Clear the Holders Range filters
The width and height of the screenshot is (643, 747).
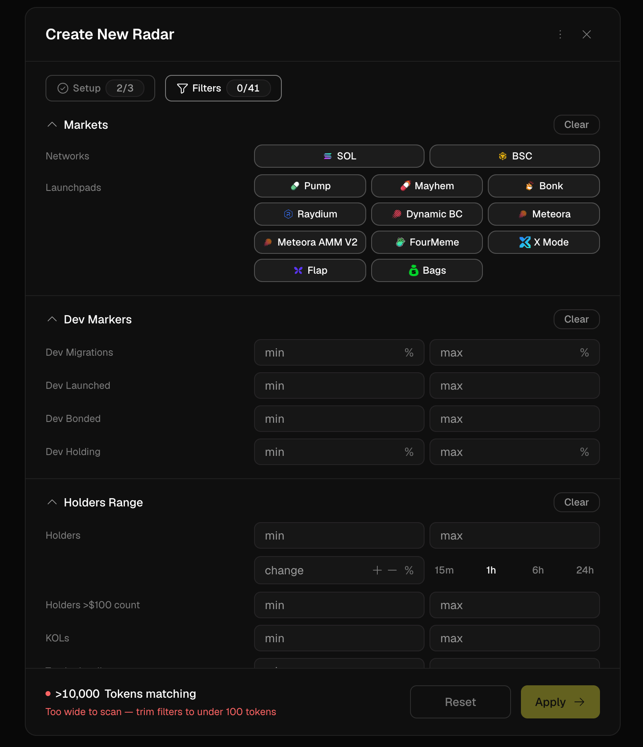coord(576,502)
